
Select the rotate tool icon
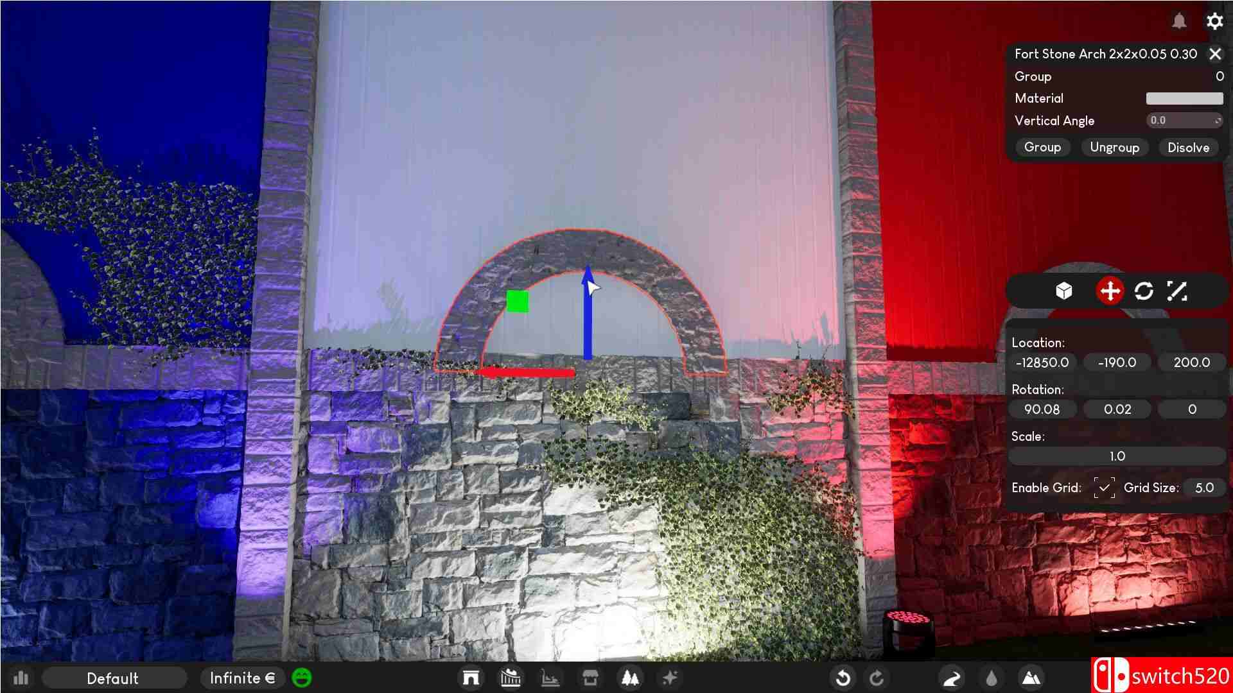tap(1144, 291)
